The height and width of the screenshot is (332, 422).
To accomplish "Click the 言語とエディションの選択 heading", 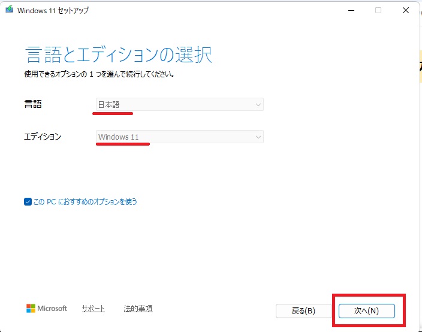I will (x=119, y=55).
